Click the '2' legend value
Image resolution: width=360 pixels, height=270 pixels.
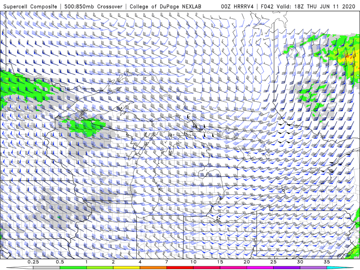[x=113, y=262]
